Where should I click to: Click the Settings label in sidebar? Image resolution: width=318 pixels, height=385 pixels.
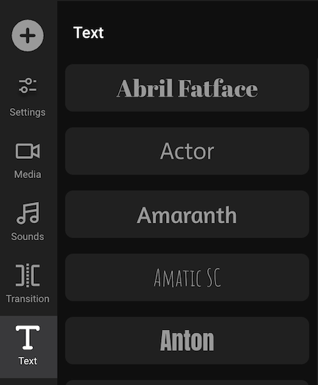click(x=28, y=112)
